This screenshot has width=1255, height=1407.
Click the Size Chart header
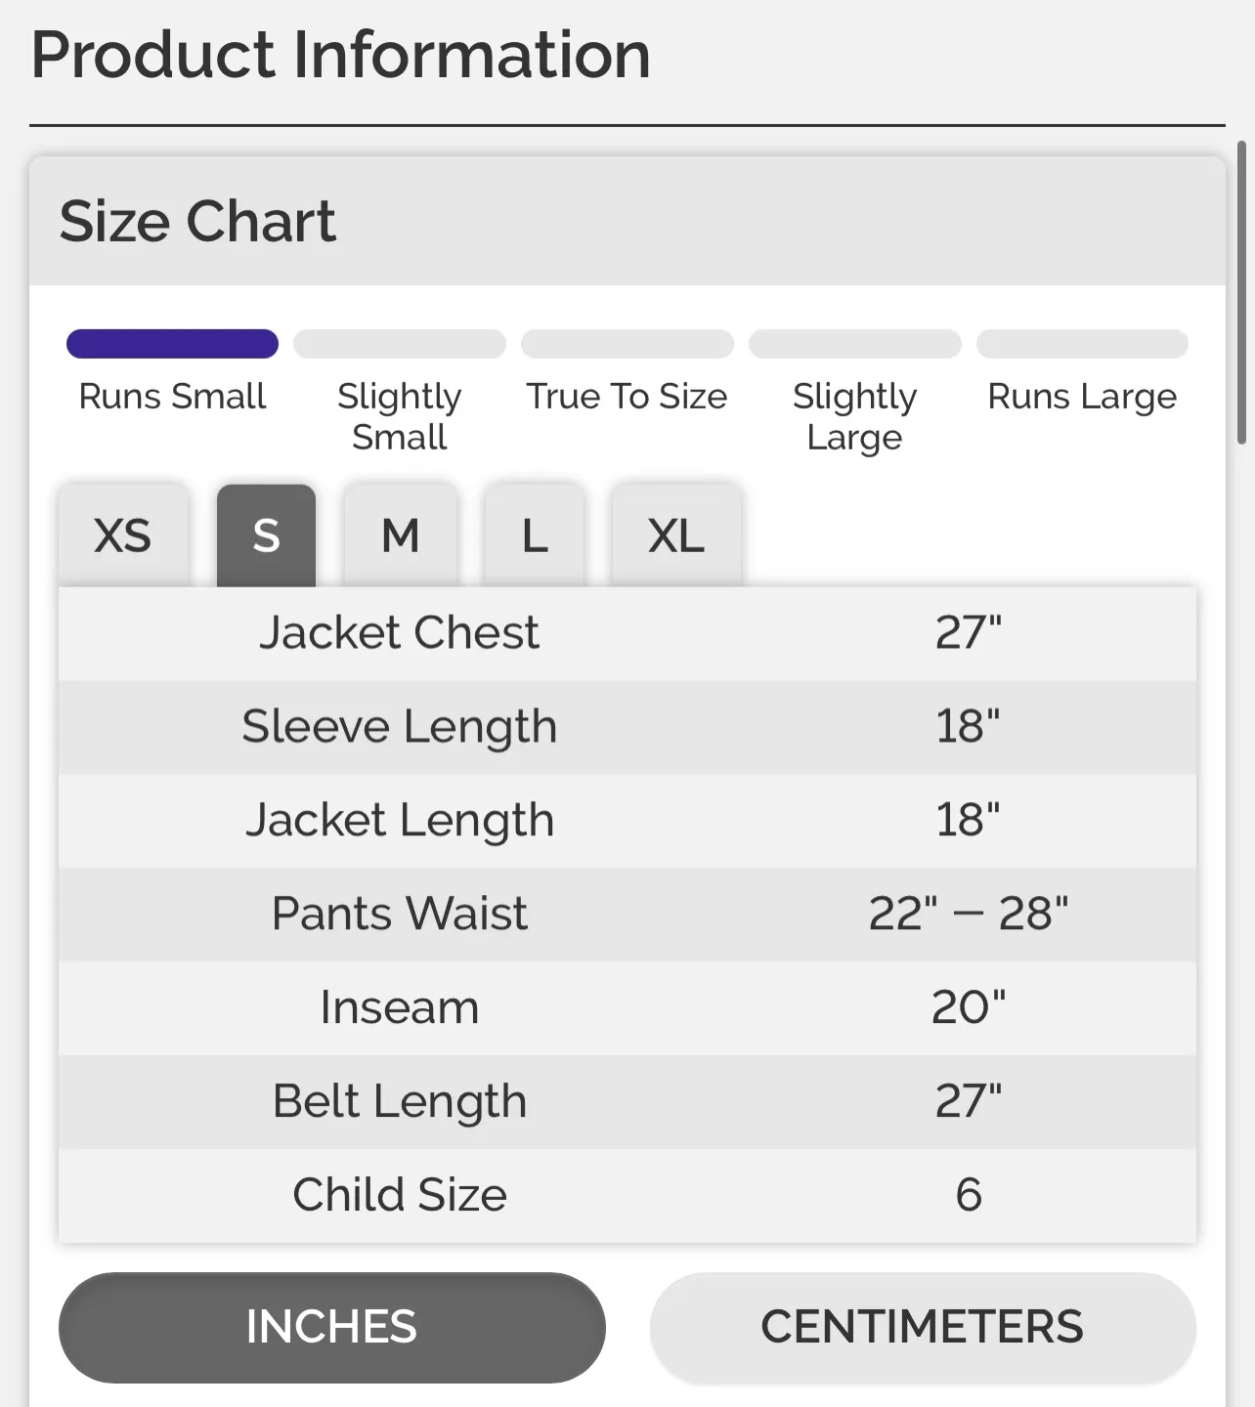click(199, 222)
